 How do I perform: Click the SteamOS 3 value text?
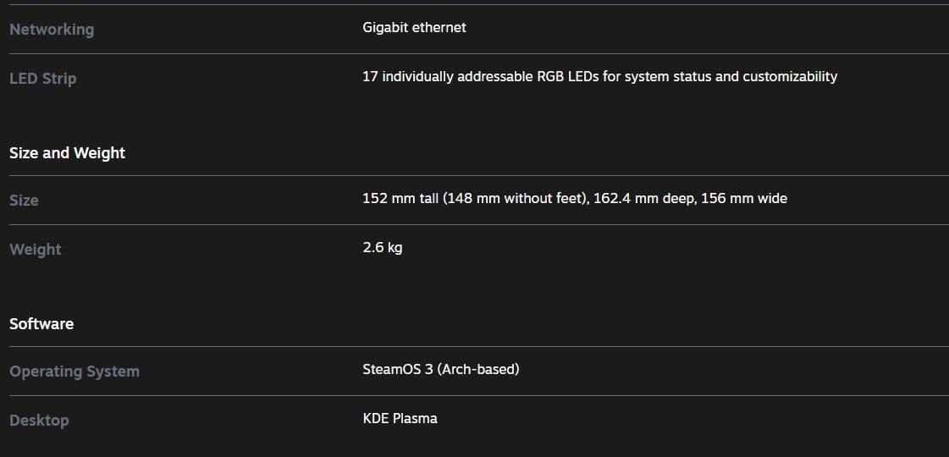[398, 370]
